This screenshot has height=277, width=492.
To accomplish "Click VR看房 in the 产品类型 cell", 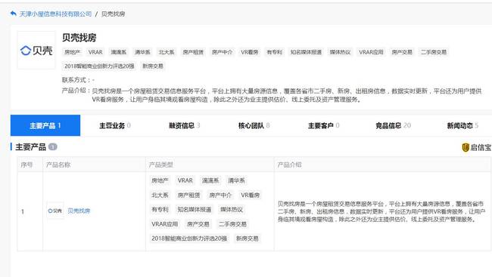I will point(250,195).
